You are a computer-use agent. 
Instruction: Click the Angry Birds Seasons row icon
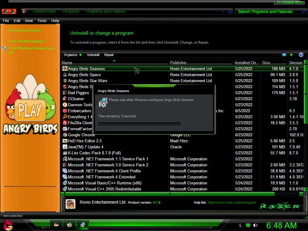[65, 69]
